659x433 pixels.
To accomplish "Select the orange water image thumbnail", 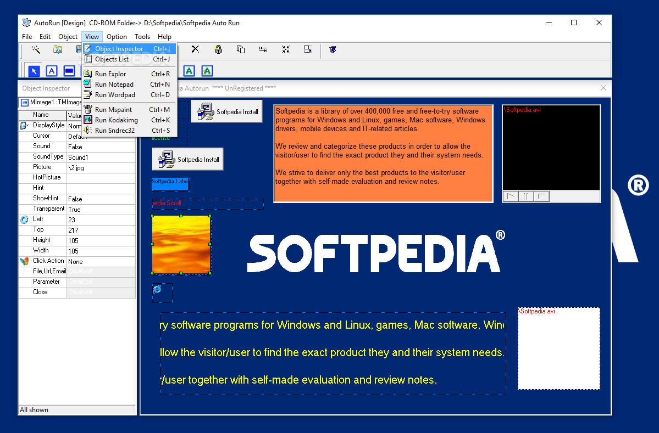I will tap(181, 245).
